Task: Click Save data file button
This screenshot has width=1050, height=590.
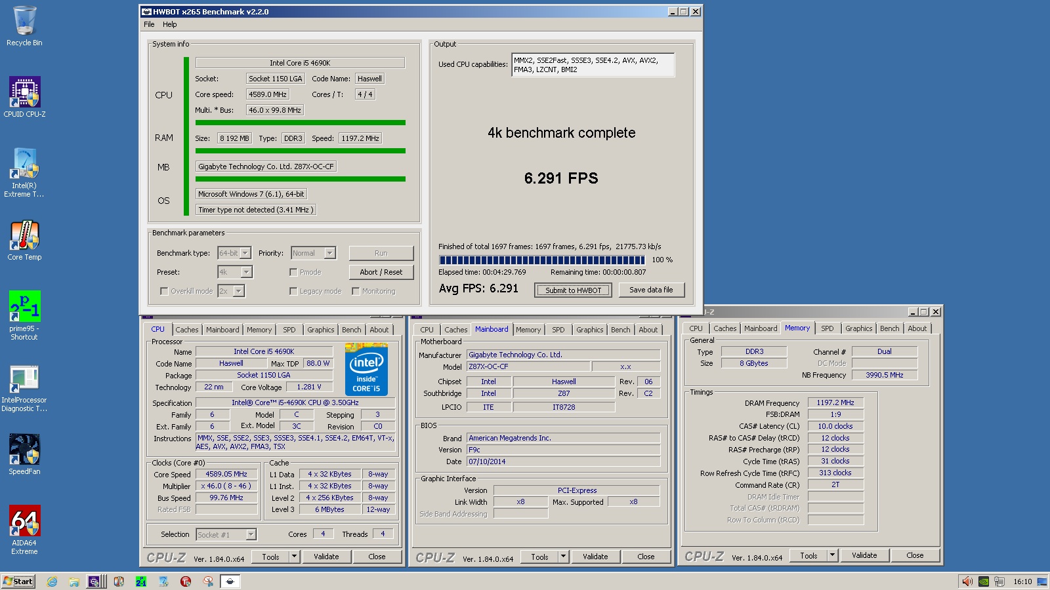Action: coord(651,290)
